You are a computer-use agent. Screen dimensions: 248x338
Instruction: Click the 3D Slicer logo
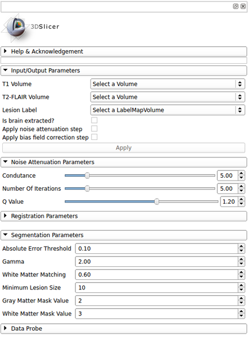pos(30,28)
